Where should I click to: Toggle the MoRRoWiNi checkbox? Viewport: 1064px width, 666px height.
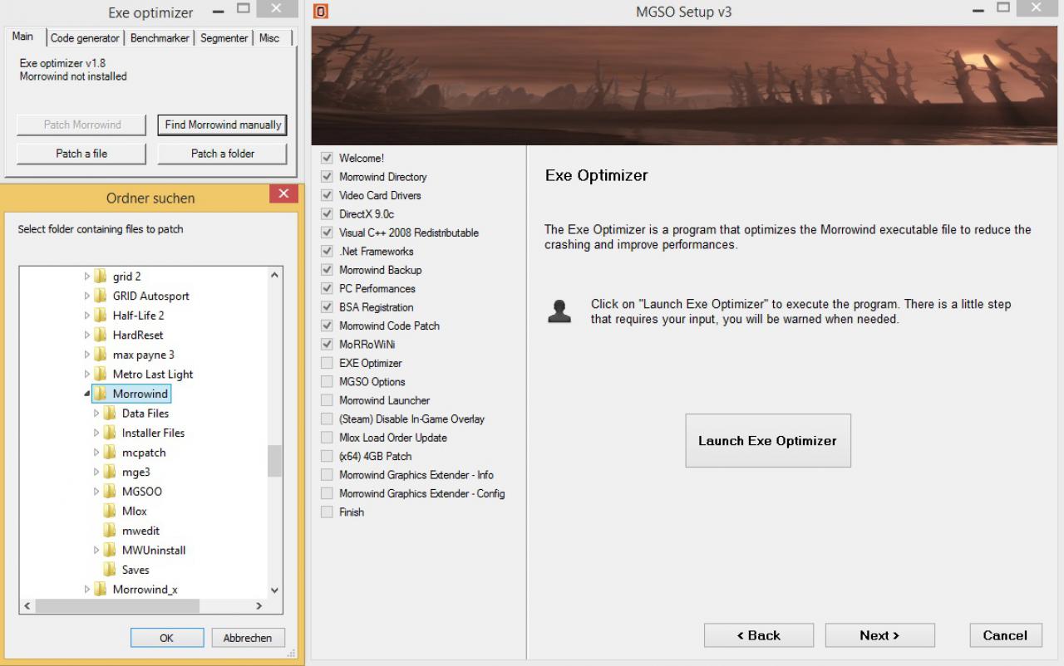[x=327, y=345]
